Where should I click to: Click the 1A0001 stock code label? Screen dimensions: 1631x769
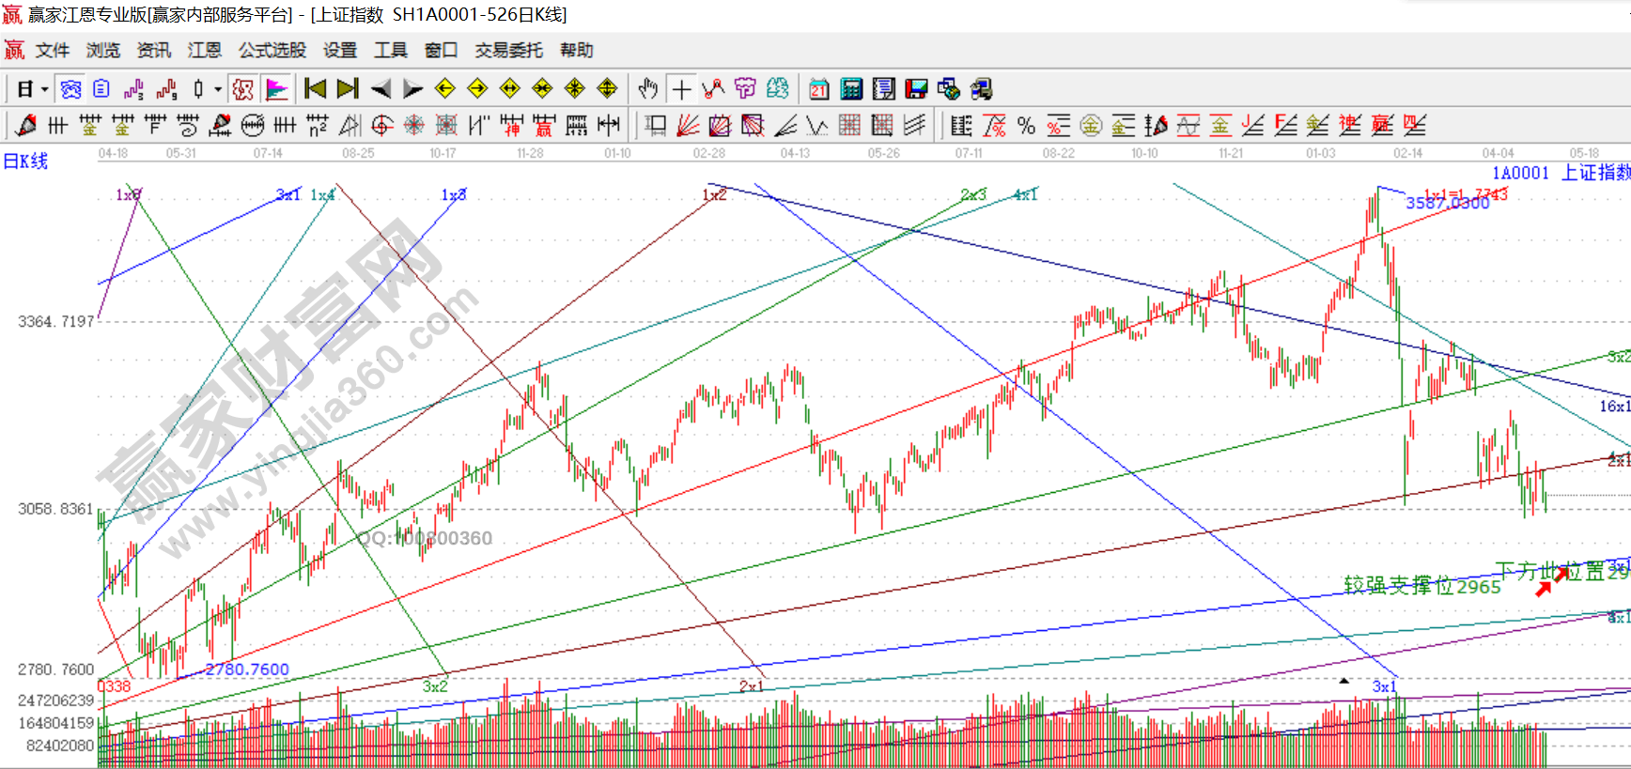tap(1519, 173)
